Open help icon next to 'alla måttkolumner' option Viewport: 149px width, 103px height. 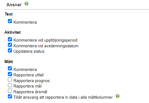[117, 96]
